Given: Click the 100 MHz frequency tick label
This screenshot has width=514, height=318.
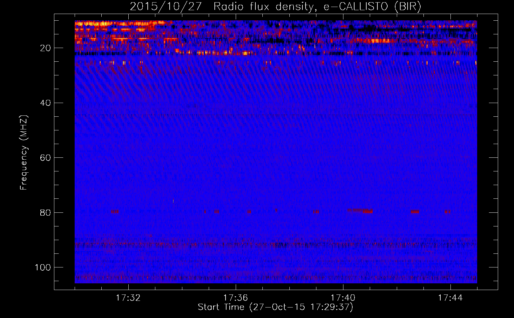Looking at the screenshot, I should [43, 267].
